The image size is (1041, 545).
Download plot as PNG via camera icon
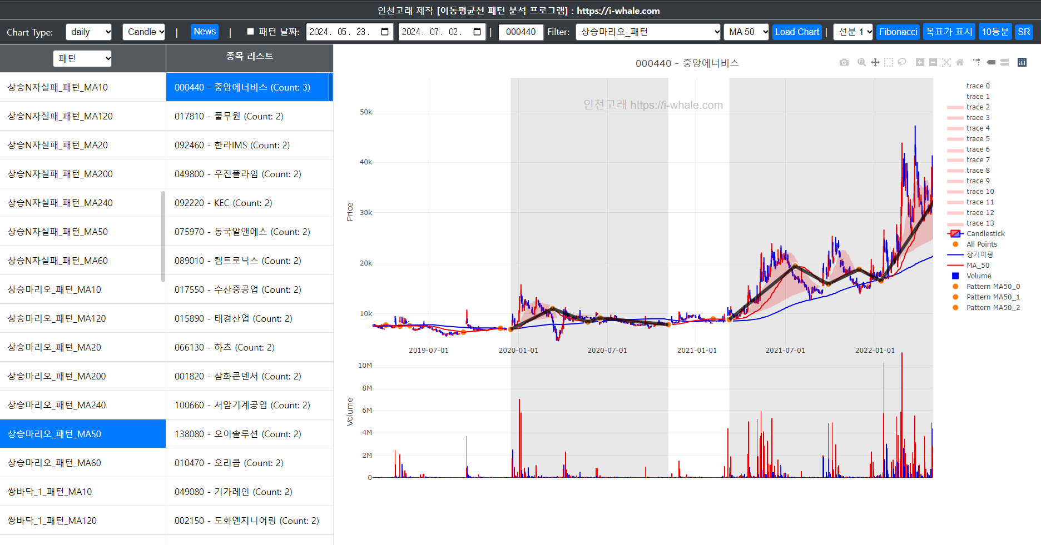point(844,62)
